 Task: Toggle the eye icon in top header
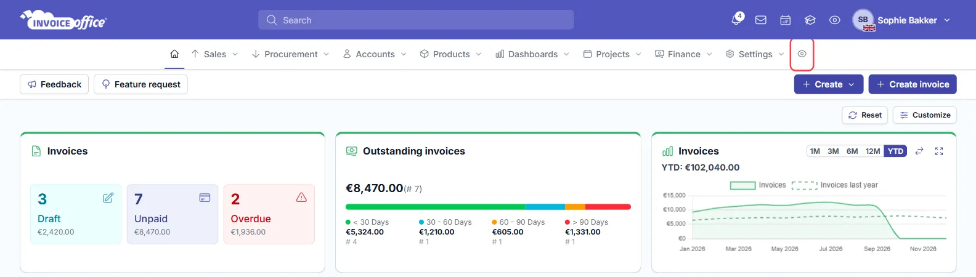pos(835,20)
